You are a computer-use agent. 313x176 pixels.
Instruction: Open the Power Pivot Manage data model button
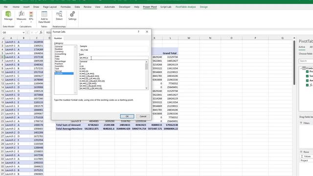coord(8,14)
